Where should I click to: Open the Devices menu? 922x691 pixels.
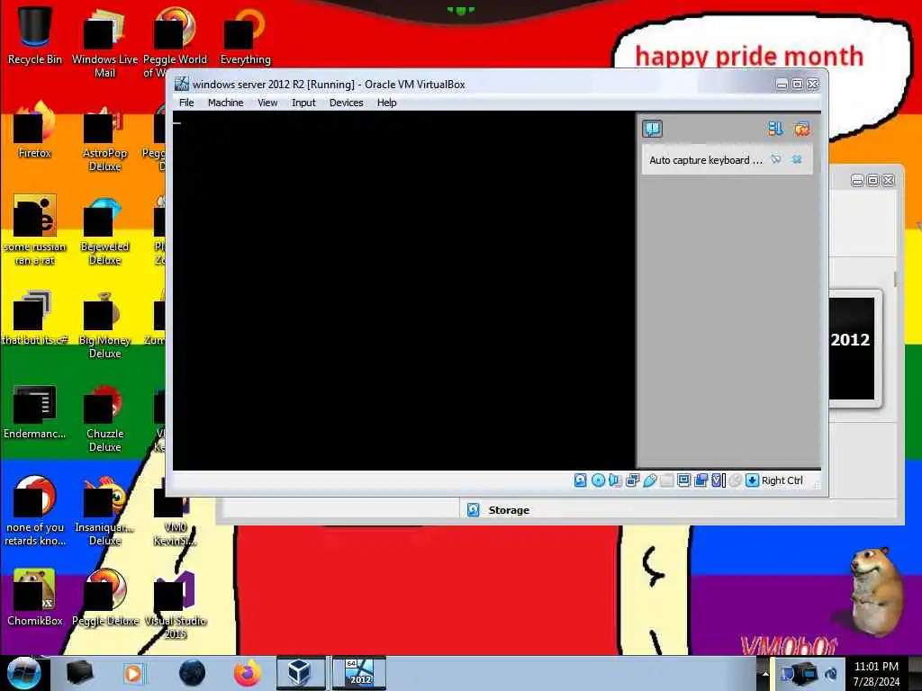346,103
